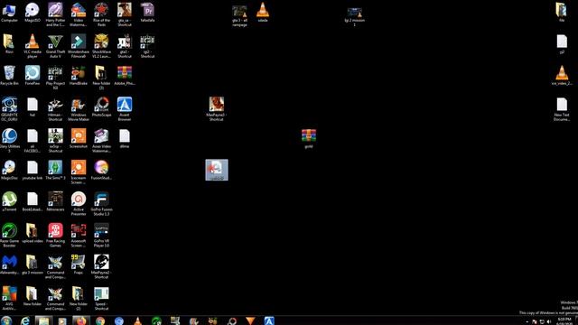Launch GoPro VR Player shortcut
This screenshot has width=578, height=325.
click(x=101, y=235)
